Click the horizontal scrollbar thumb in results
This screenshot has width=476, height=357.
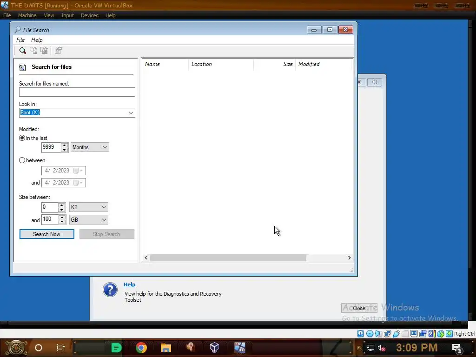(x=228, y=258)
